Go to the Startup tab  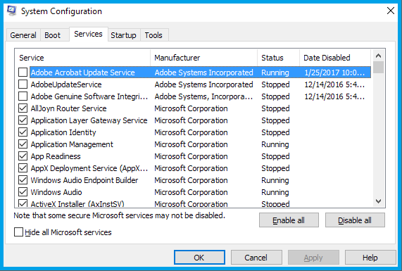click(x=123, y=35)
